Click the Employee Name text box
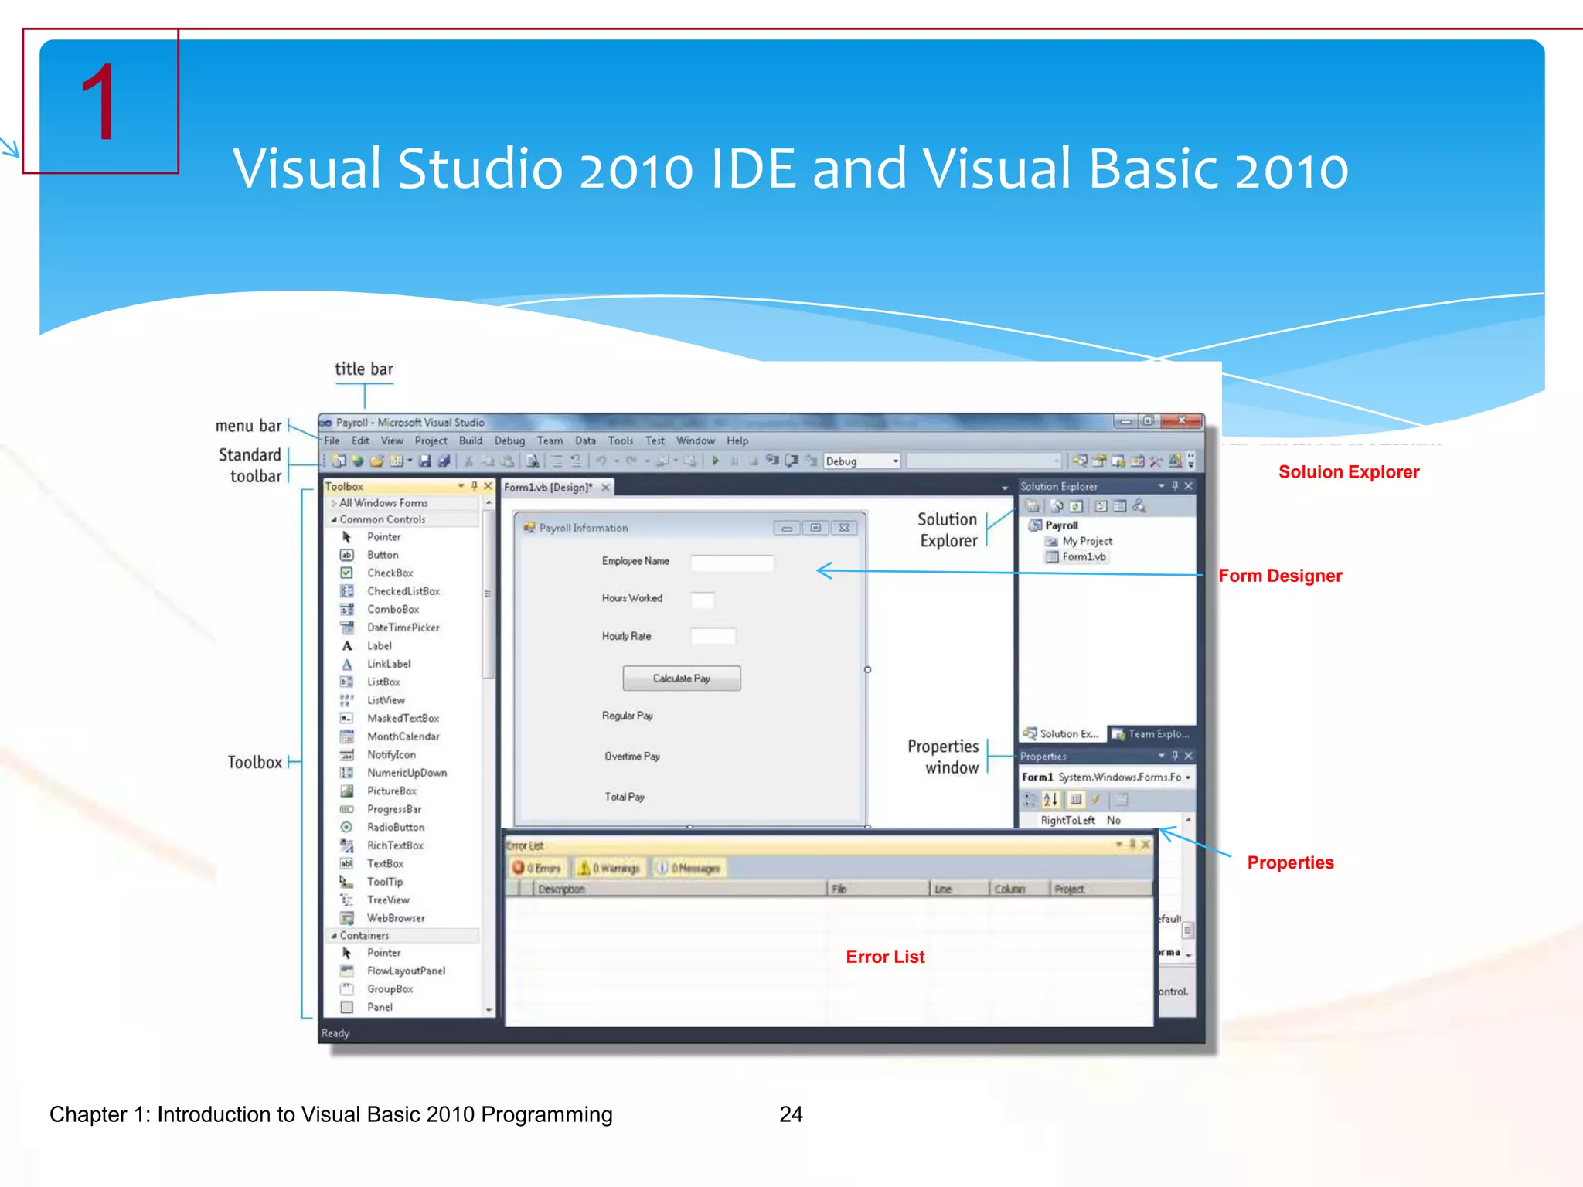The image size is (1583, 1187). point(731,563)
